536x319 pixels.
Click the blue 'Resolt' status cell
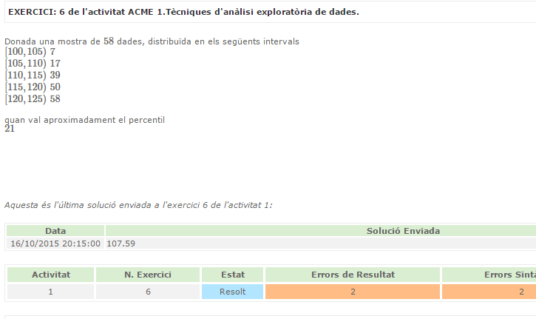coord(233,292)
